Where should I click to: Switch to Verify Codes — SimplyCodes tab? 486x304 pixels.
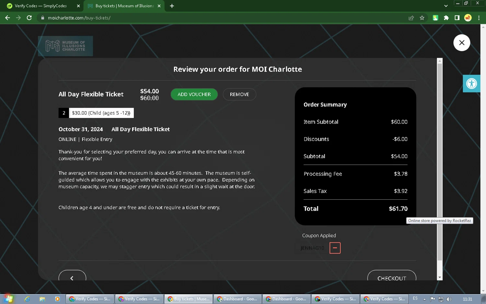click(x=41, y=6)
